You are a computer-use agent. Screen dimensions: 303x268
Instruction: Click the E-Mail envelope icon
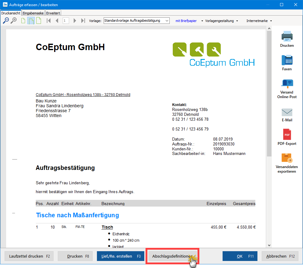[287, 112]
